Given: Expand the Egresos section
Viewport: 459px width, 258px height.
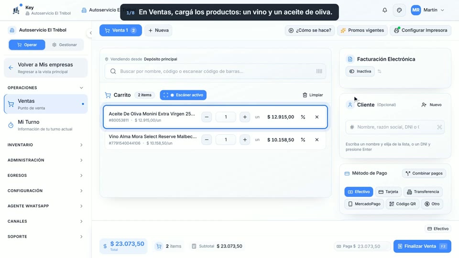Looking at the screenshot, I should tap(45, 175).
